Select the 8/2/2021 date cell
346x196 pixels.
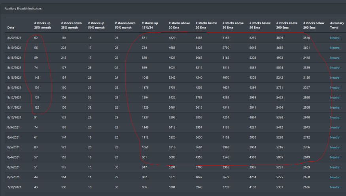(x=13, y=177)
